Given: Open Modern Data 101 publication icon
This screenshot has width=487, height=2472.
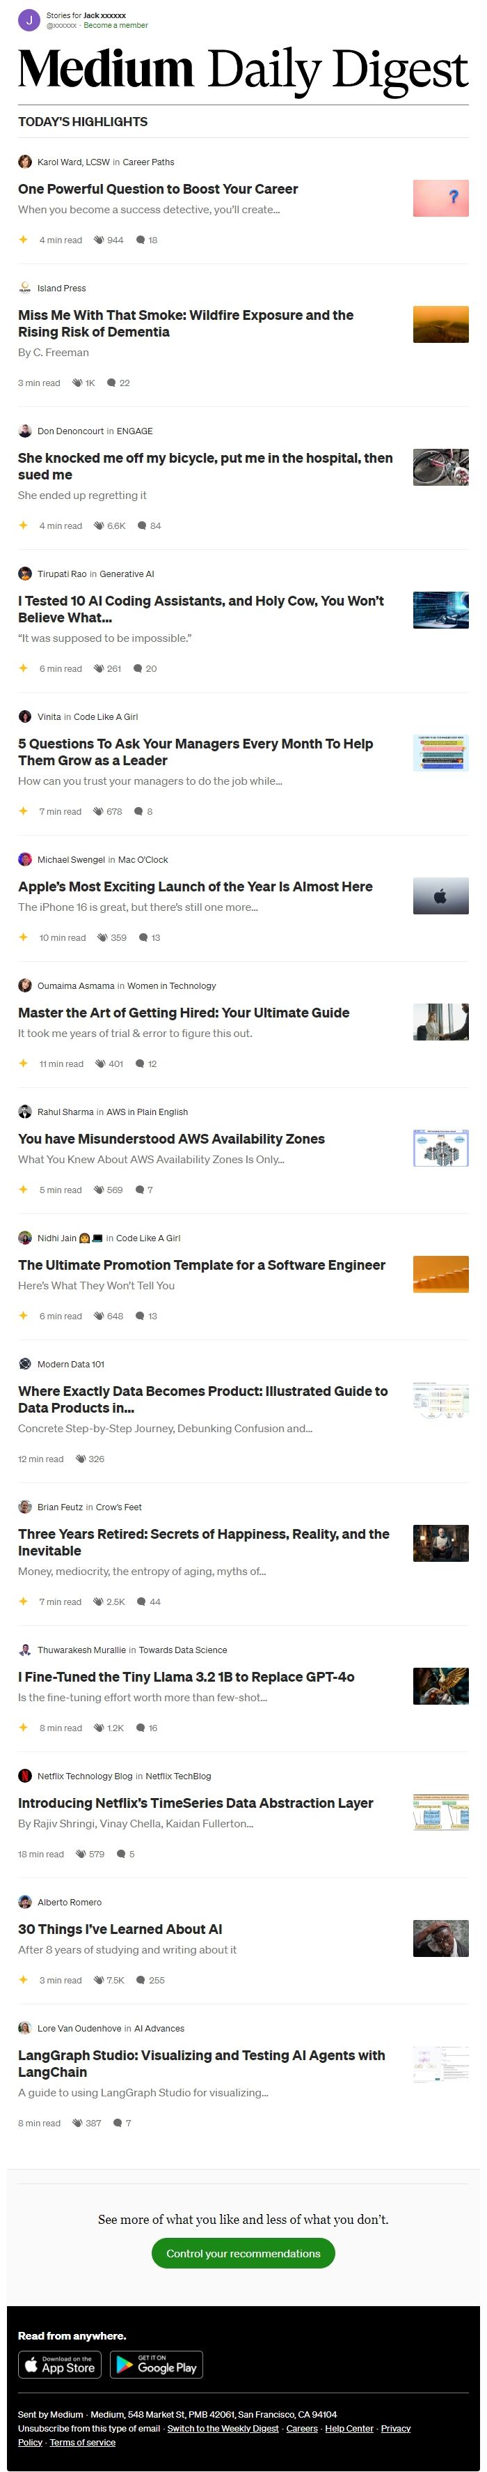Looking at the screenshot, I should (x=25, y=1364).
